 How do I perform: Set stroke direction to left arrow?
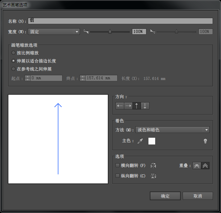pos(120,106)
